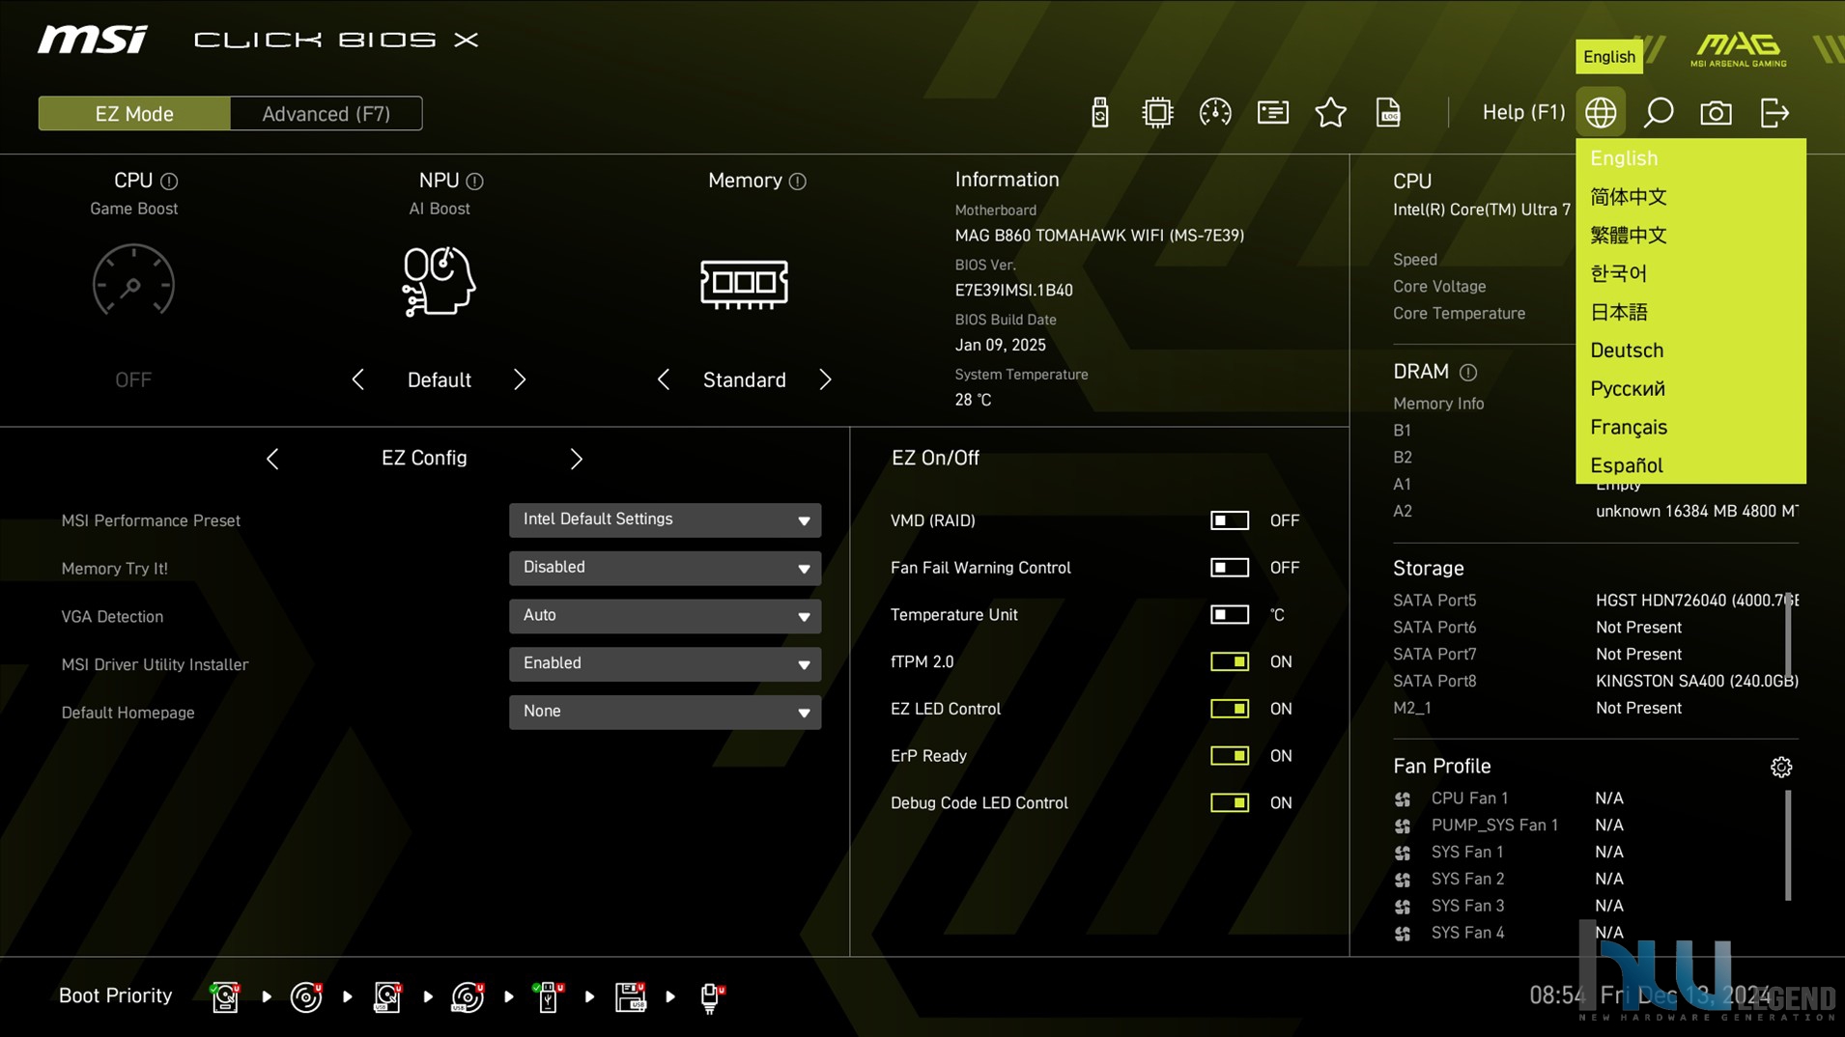Image resolution: width=1845 pixels, height=1037 pixels.
Task: Open the LOG file icon
Action: (x=1388, y=113)
